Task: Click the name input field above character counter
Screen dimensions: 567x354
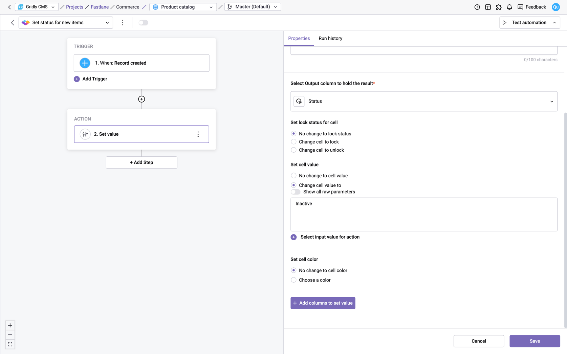Action: 424,50
